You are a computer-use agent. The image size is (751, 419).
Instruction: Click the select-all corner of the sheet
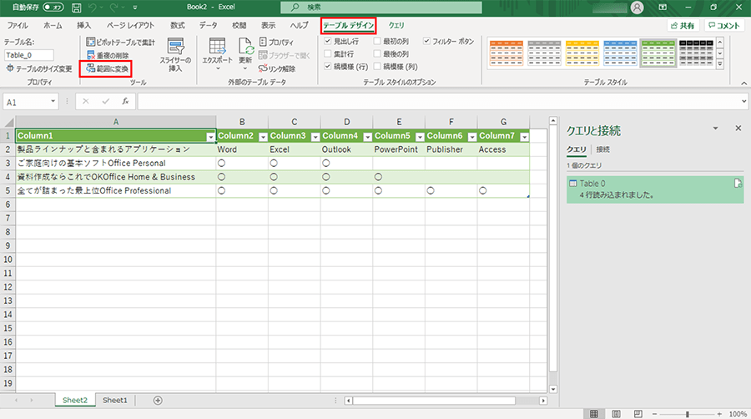(8, 122)
